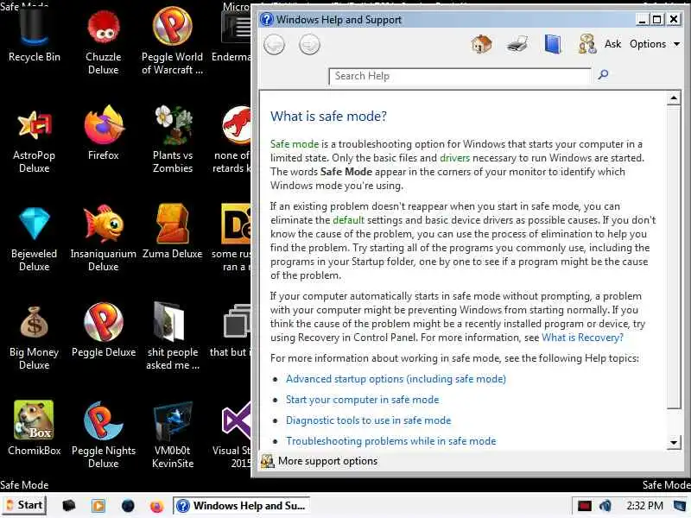Viewport: 691px width, 518px height.
Task: Click the dark sphere taskbar icon
Action: 128,506
